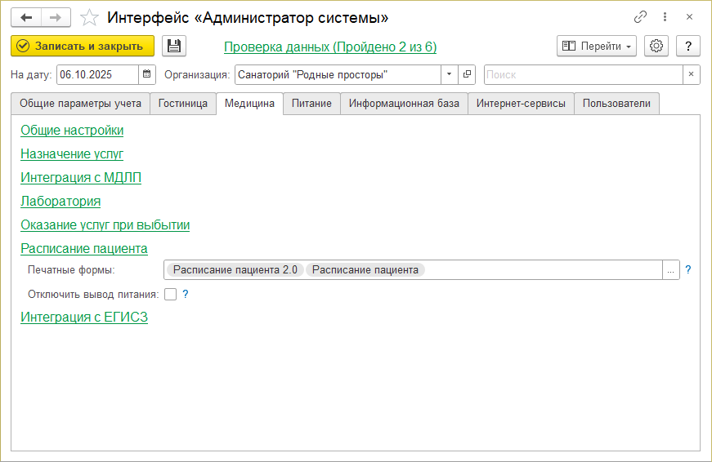The image size is (712, 462).
Task: Copy link using the chain icon
Action: click(640, 17)
